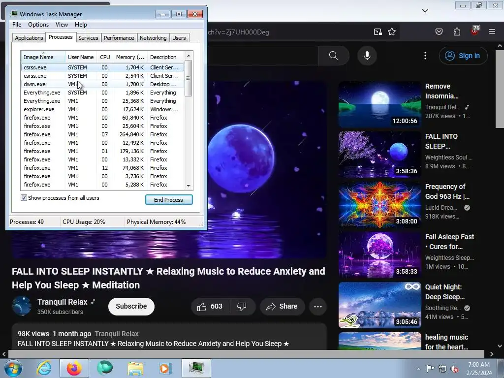Select Everything.exe row with 25,368 K
This screenshot has width=504, height=378.
tap(103, 101)
